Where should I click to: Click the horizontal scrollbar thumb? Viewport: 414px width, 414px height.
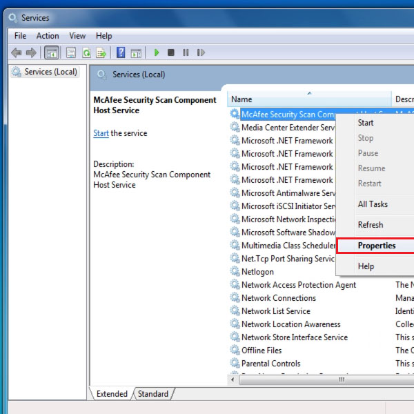[326, 379]
